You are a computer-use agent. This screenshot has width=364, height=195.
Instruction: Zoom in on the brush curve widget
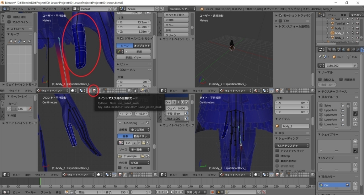click(10, 41)
